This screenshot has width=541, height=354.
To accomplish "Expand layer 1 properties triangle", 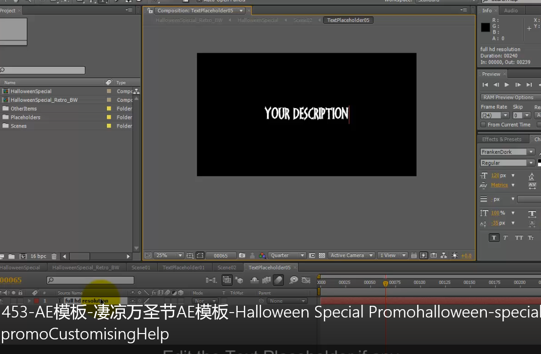I will pyautogui.click(x=30, y=300).
